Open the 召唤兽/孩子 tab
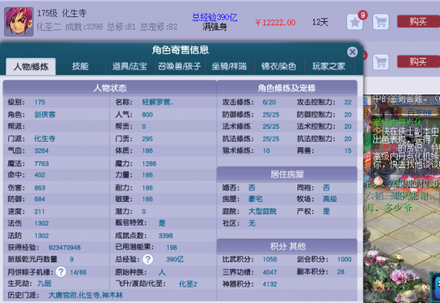This screenshot has height=303, width=440. point(179,67)
